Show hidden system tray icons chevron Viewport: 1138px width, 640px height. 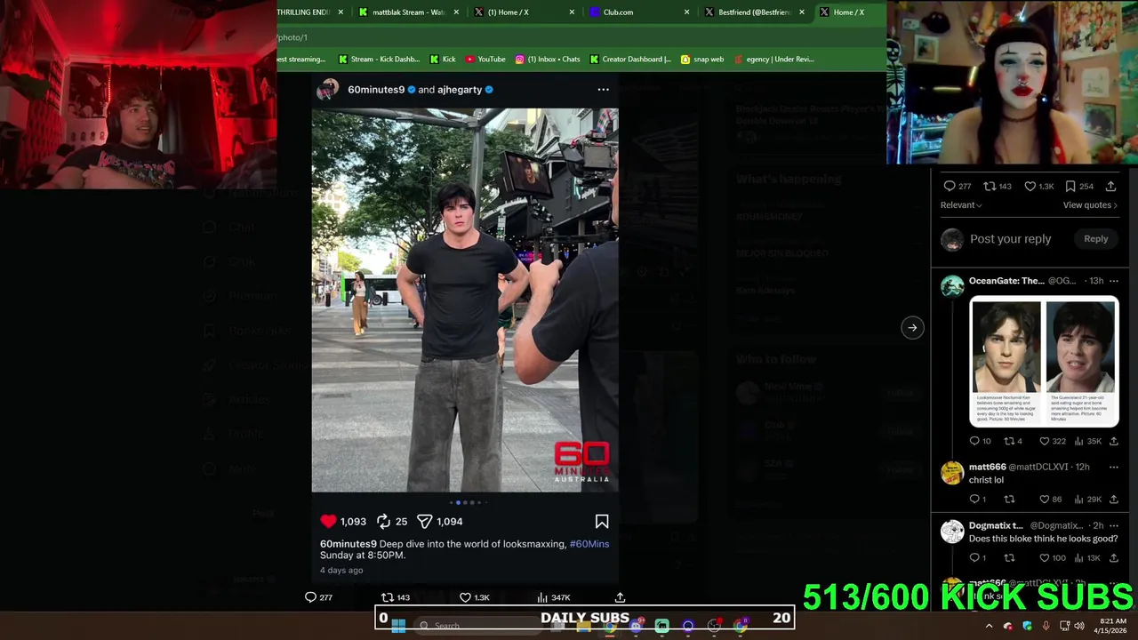(989, 626)
